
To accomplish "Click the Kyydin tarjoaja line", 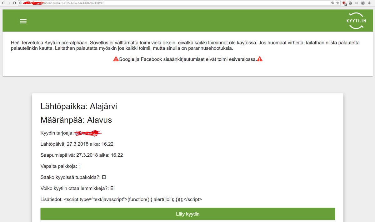I will click(x=71, y=133).
